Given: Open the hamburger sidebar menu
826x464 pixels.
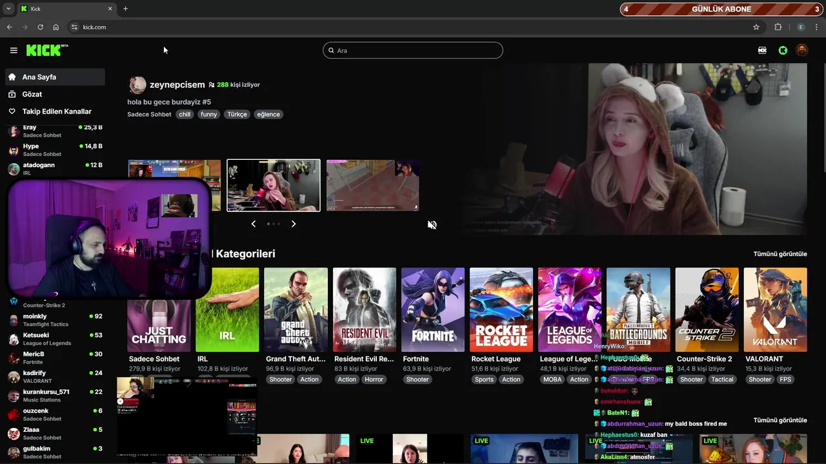Looking at the screenshot, I should [14, 50].
